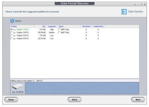Check the Partition 2 NTFS checkbox
149x107 pixels.
pyautogui.click(x=11, y=32)
